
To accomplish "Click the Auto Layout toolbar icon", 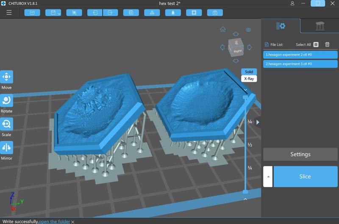I will tap(152, 13).
